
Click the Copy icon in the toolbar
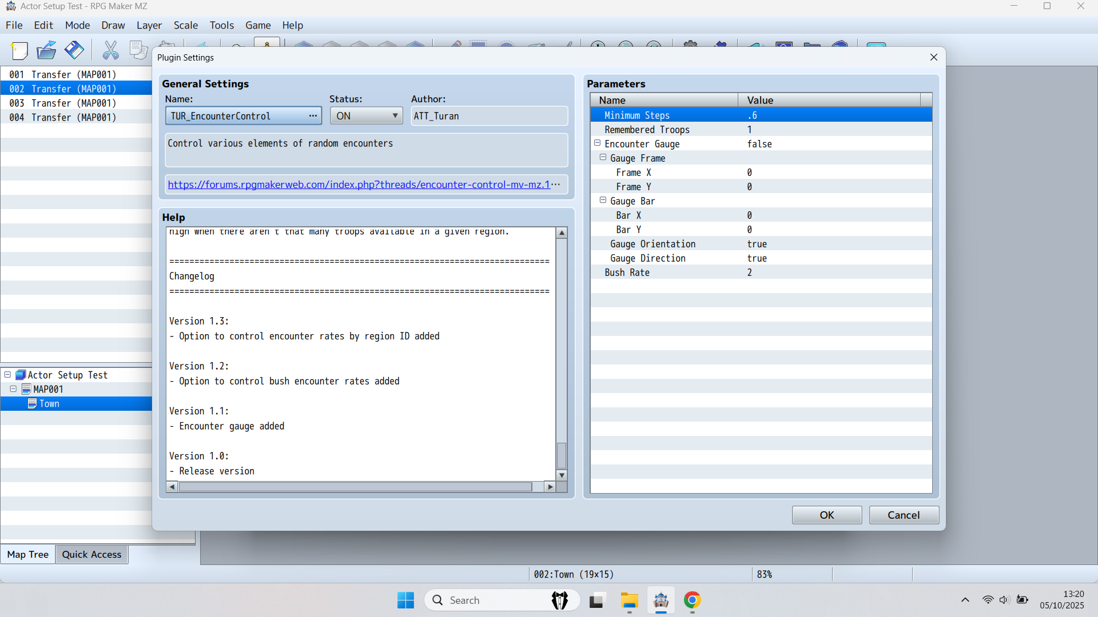click(138, 50)
